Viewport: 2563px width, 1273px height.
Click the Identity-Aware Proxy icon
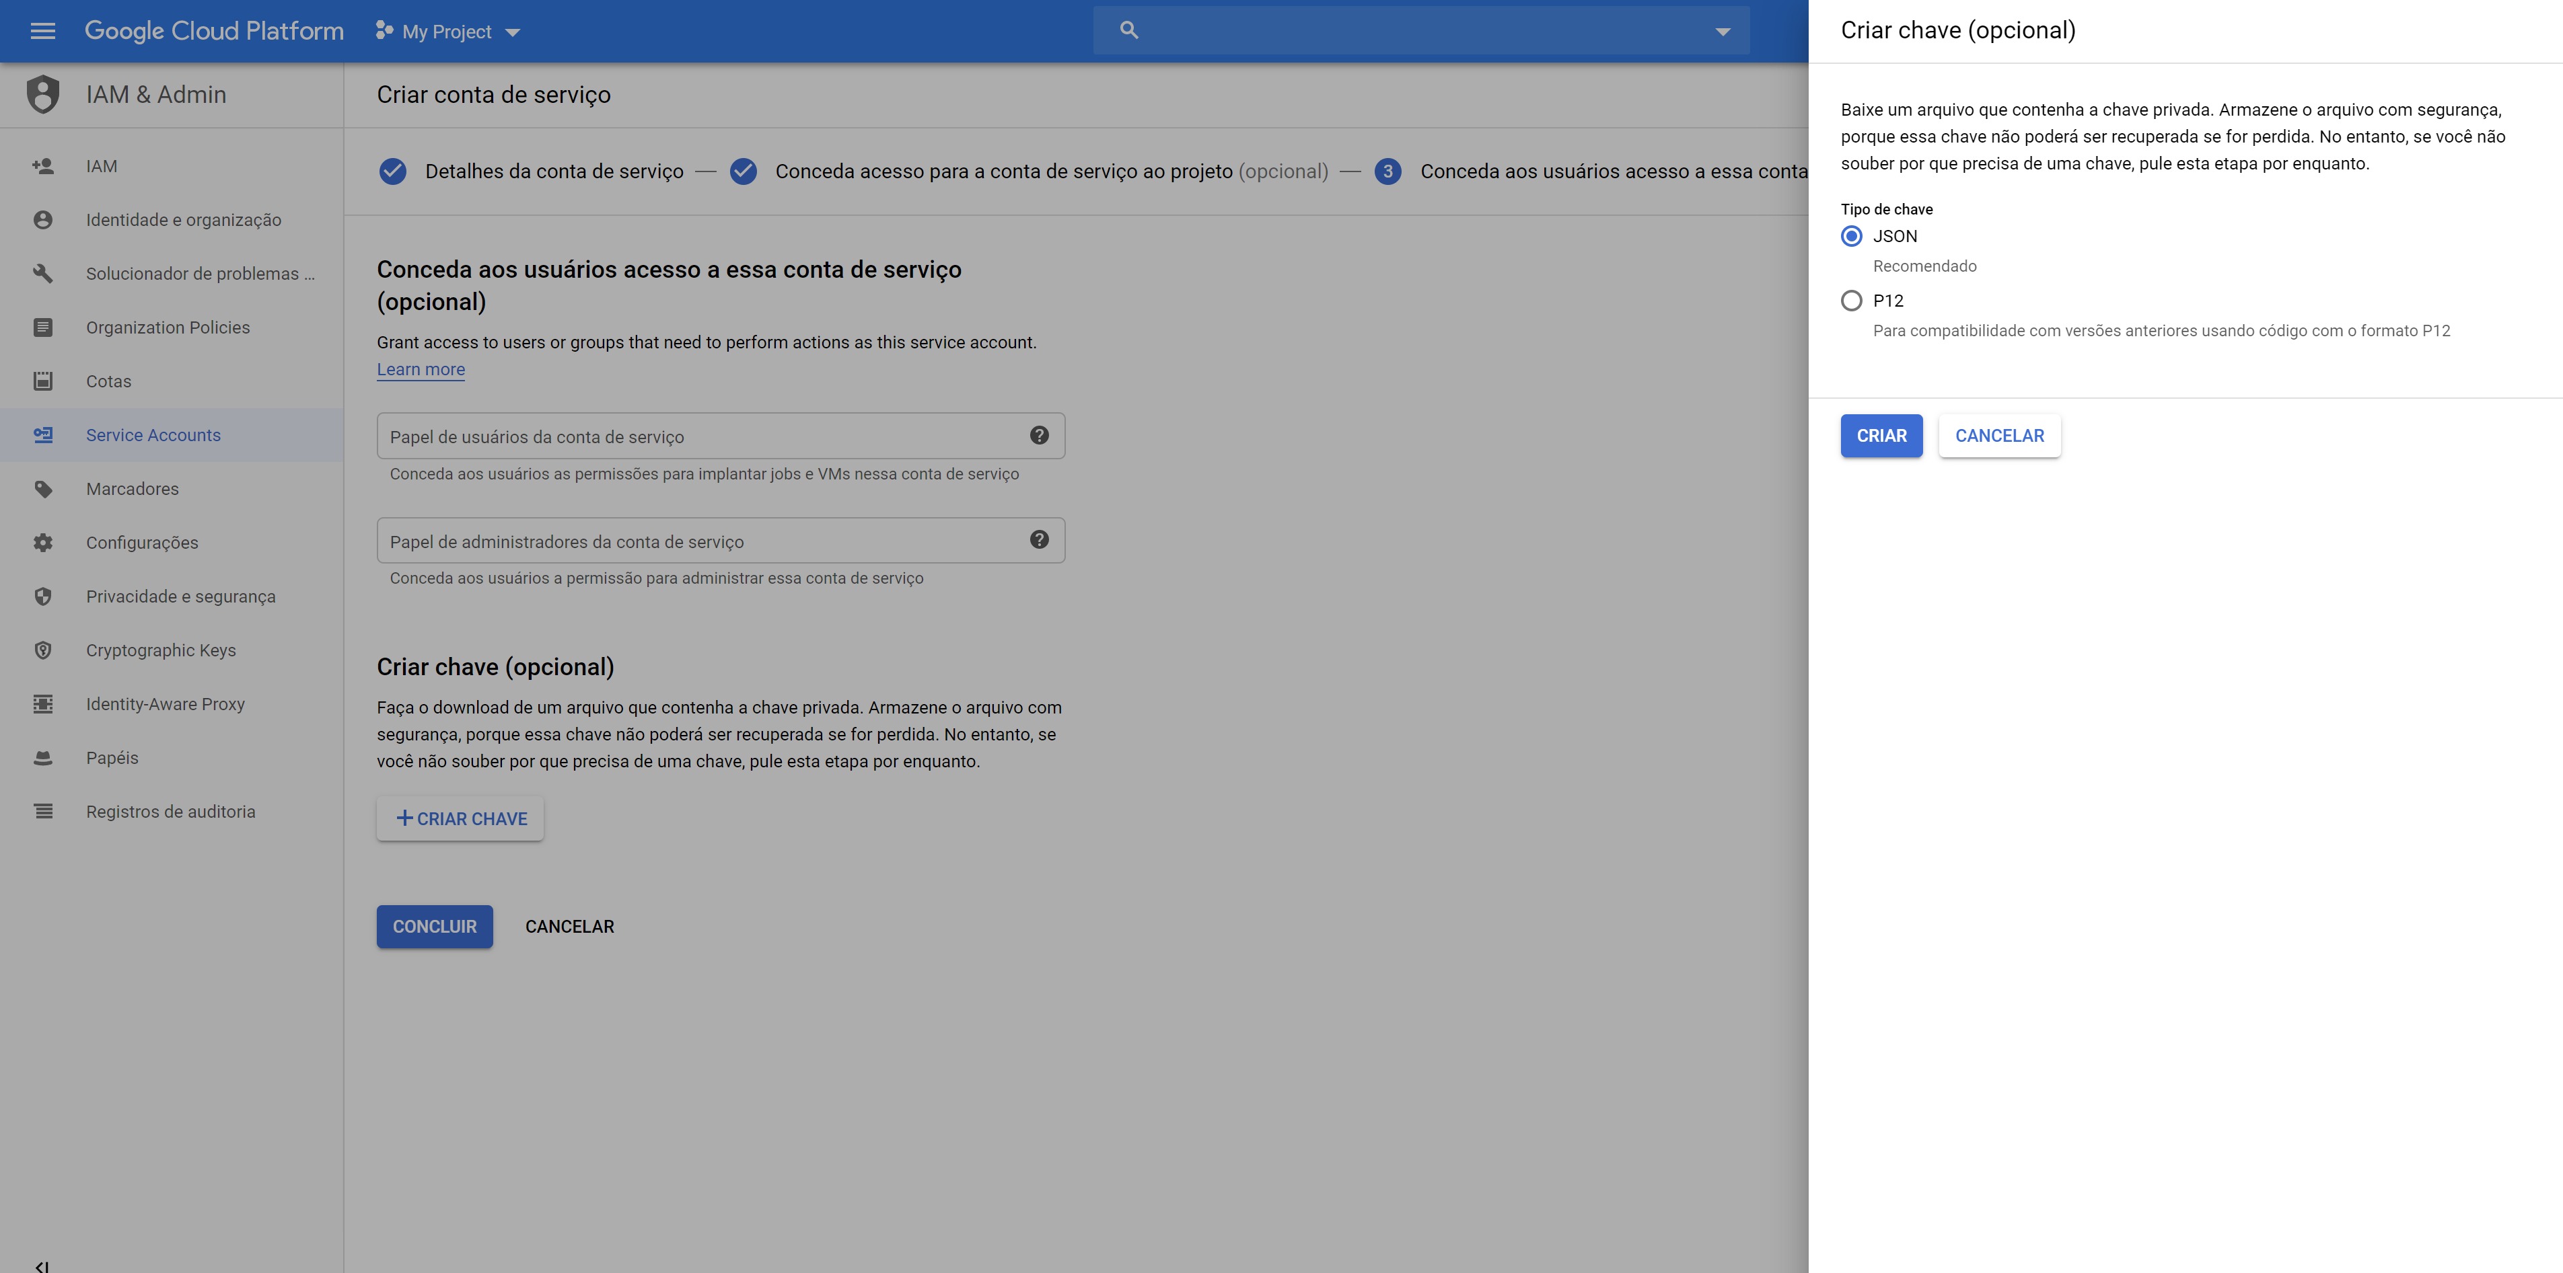43,704
